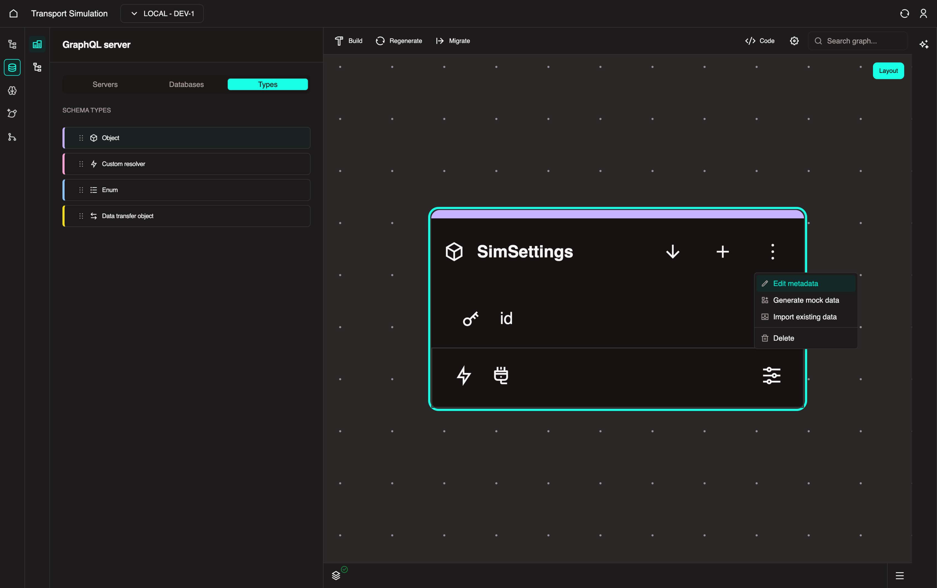Select the Object schema type
The height and width of the screenshot is (588, 937).
pyautogui.click(x=187, y=138)
